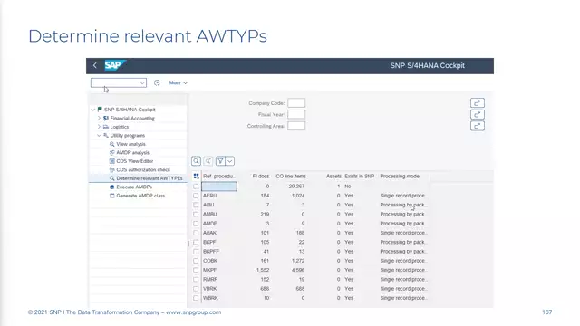Click the 29,267 CO line items value

coord(296,187)
